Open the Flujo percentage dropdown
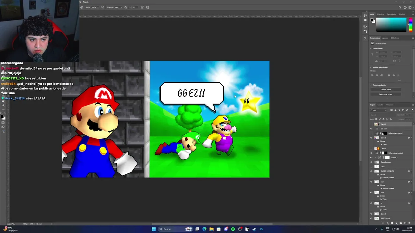 [x=98, y=7]
